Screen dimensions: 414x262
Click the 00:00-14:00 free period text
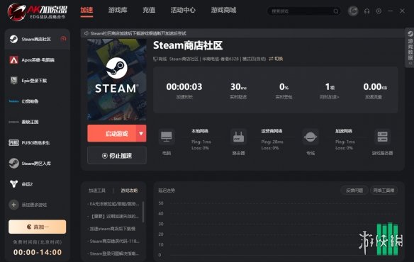click(x=38, y=252)
